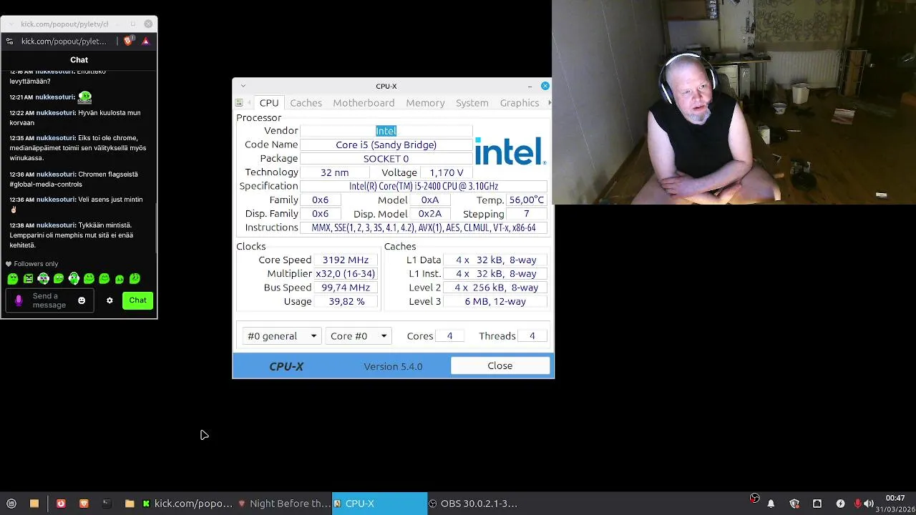The width and height of the screenshot is (916, 515).
Task: Click the green Chat send button
Action: coord(137,300)
